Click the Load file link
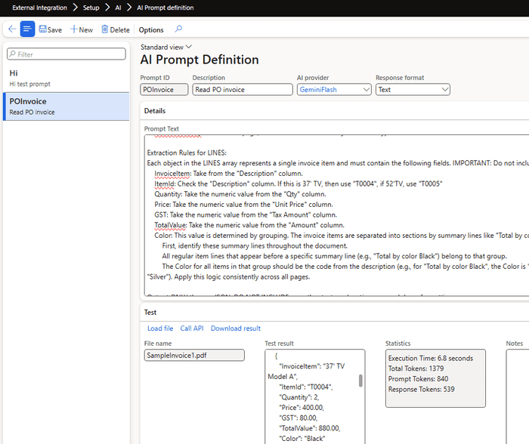Viewport: 529px width, 444px height. 160,328
